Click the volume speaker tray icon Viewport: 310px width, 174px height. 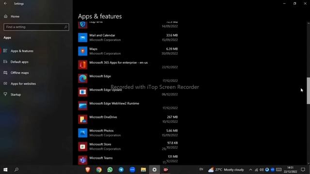(x=262, y=170)
